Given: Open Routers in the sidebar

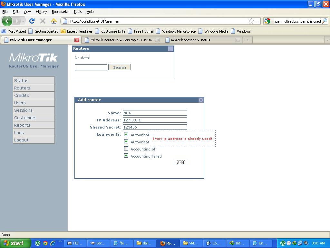Looking at the screenshot, I should (34, 88).
